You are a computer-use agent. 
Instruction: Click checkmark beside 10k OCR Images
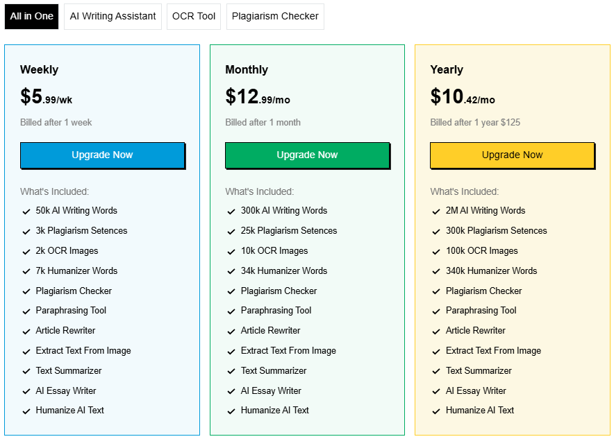(231, 252)
